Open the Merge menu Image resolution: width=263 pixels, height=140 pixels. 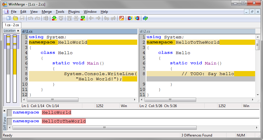click(47, 12)
